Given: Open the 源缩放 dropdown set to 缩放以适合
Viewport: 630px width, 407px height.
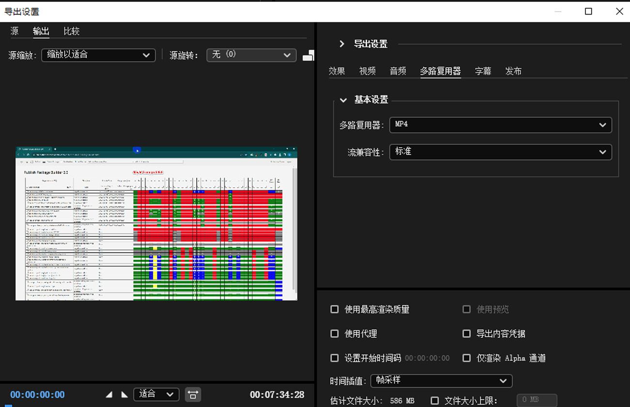Looking at the screenshot, I should (x=98, y=55).
